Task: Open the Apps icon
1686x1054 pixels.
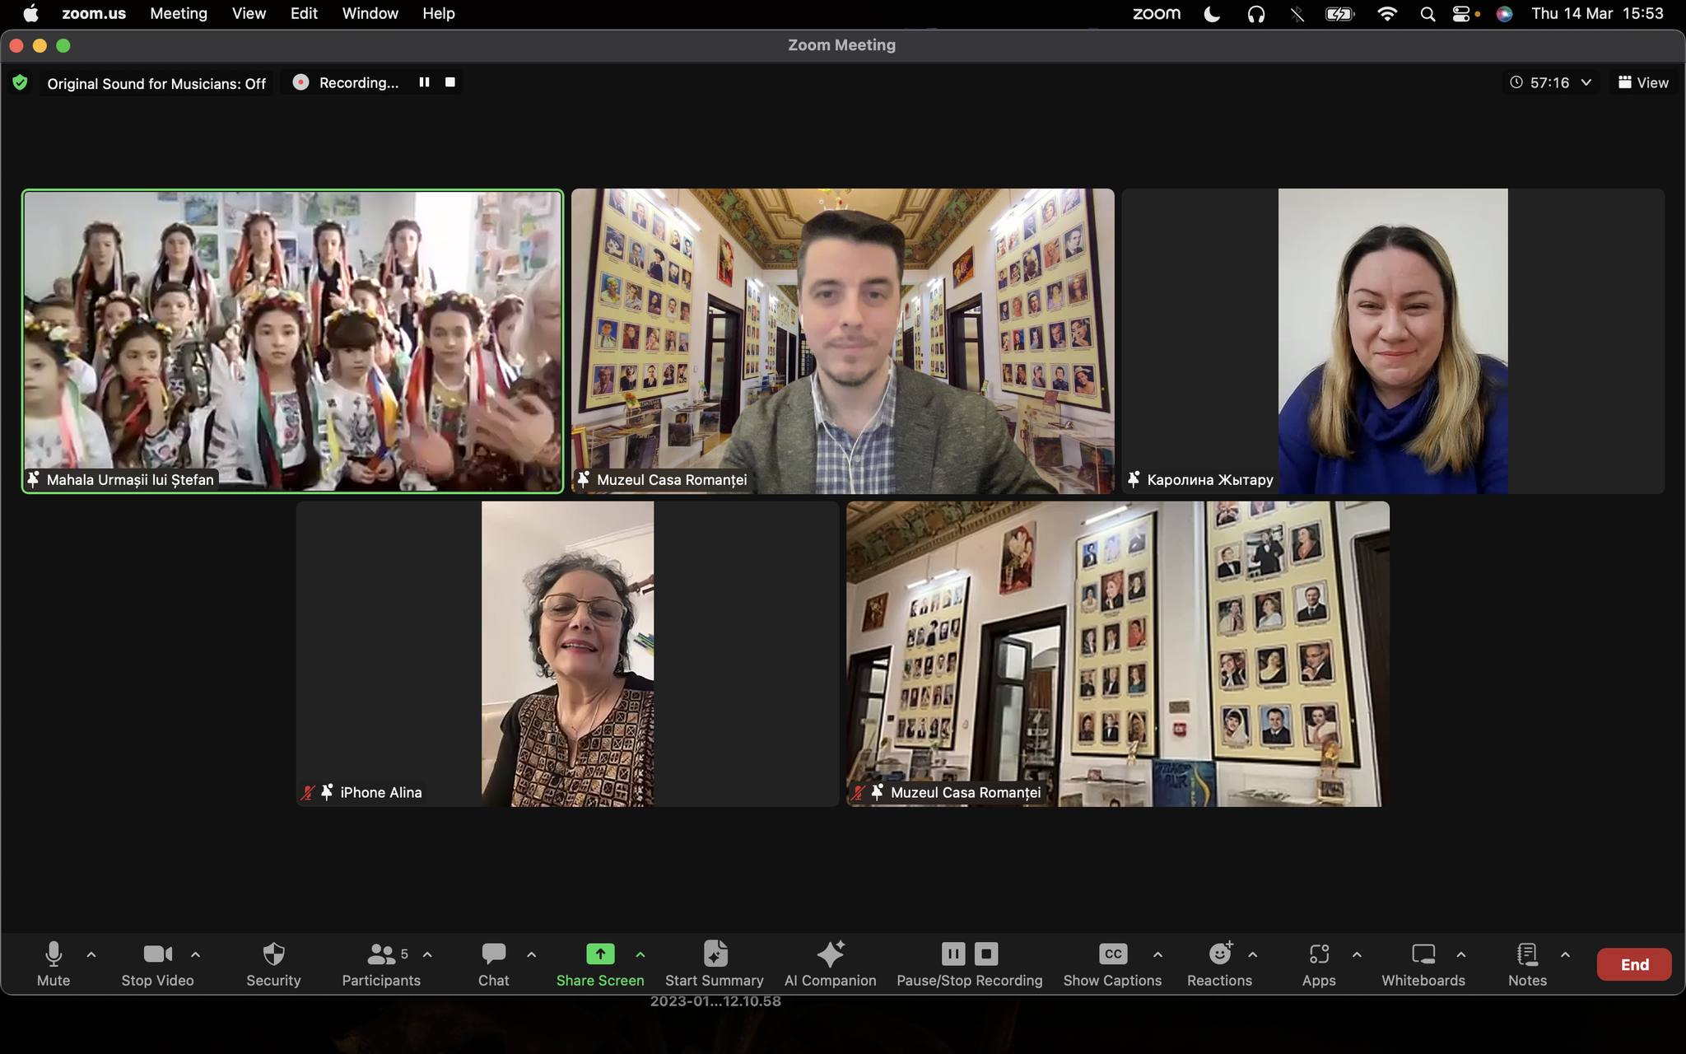Action: point(1318,954)
